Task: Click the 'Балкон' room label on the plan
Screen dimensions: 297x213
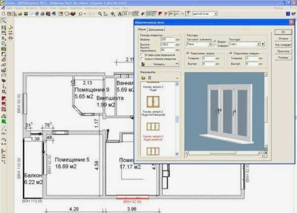Action: [33, 175]
